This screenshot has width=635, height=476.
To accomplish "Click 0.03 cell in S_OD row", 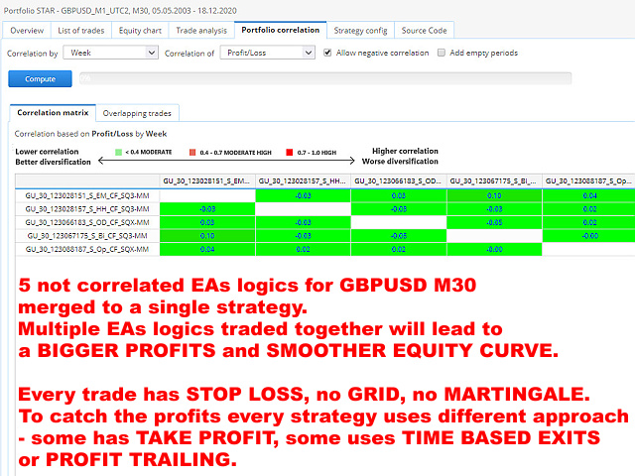I will click(207, 222).
